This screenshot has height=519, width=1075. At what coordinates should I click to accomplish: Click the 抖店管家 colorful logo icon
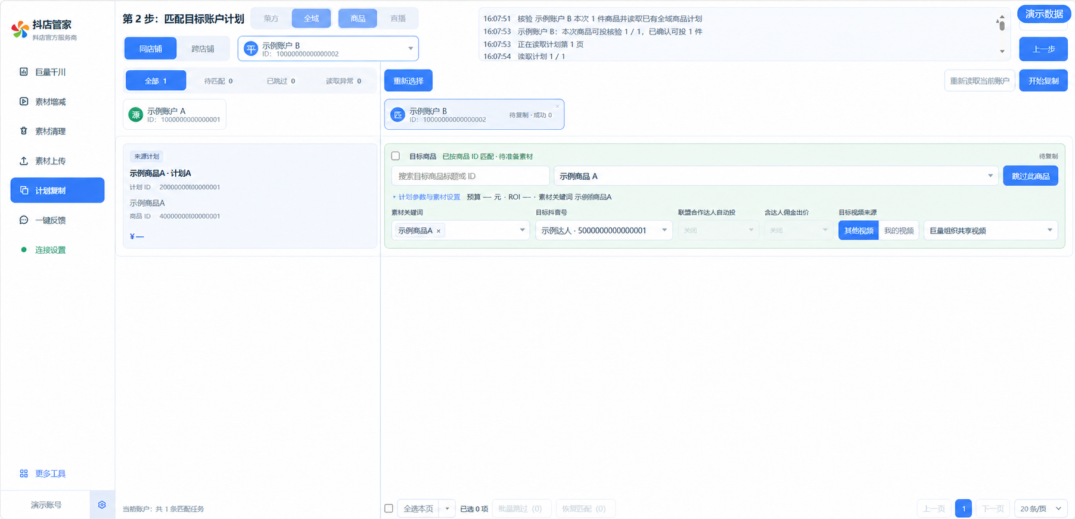pyautogui.click(x=20, y=29)
